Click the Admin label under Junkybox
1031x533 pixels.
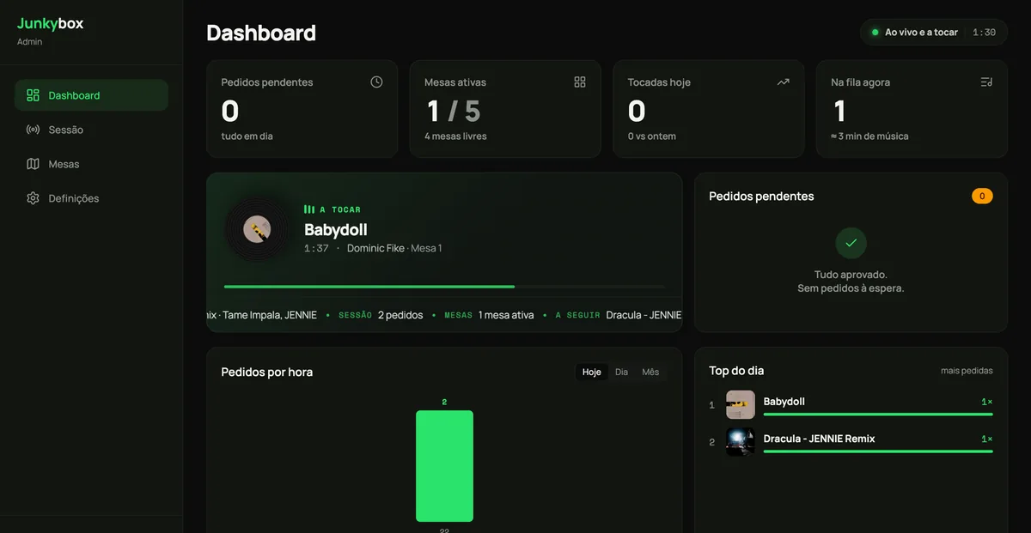(x=29, y=41)
